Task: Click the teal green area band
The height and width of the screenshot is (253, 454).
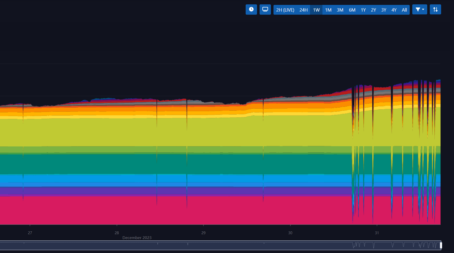Action: click(180, 164)
